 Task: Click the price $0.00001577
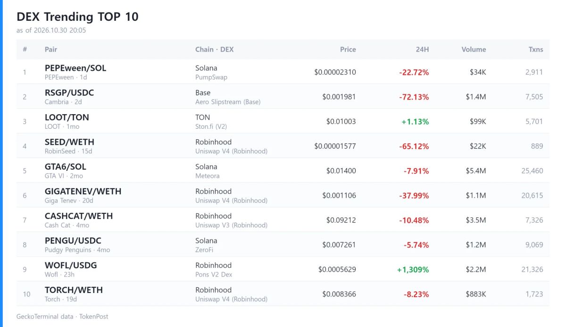point(335,146)
